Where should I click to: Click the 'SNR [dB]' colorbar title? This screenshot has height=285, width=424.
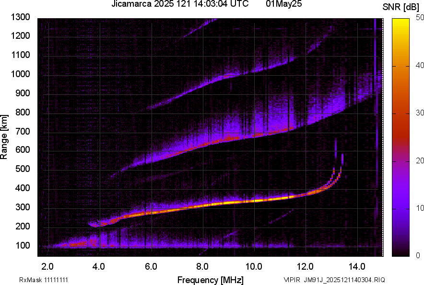(400, 7)
